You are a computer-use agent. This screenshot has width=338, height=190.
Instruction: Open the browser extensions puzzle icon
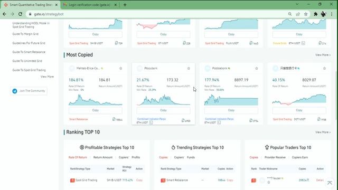pyautogui.click(x=316, y=14)
